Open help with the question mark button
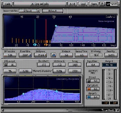Screen dimensions: 121x113 tap(102, 4)
